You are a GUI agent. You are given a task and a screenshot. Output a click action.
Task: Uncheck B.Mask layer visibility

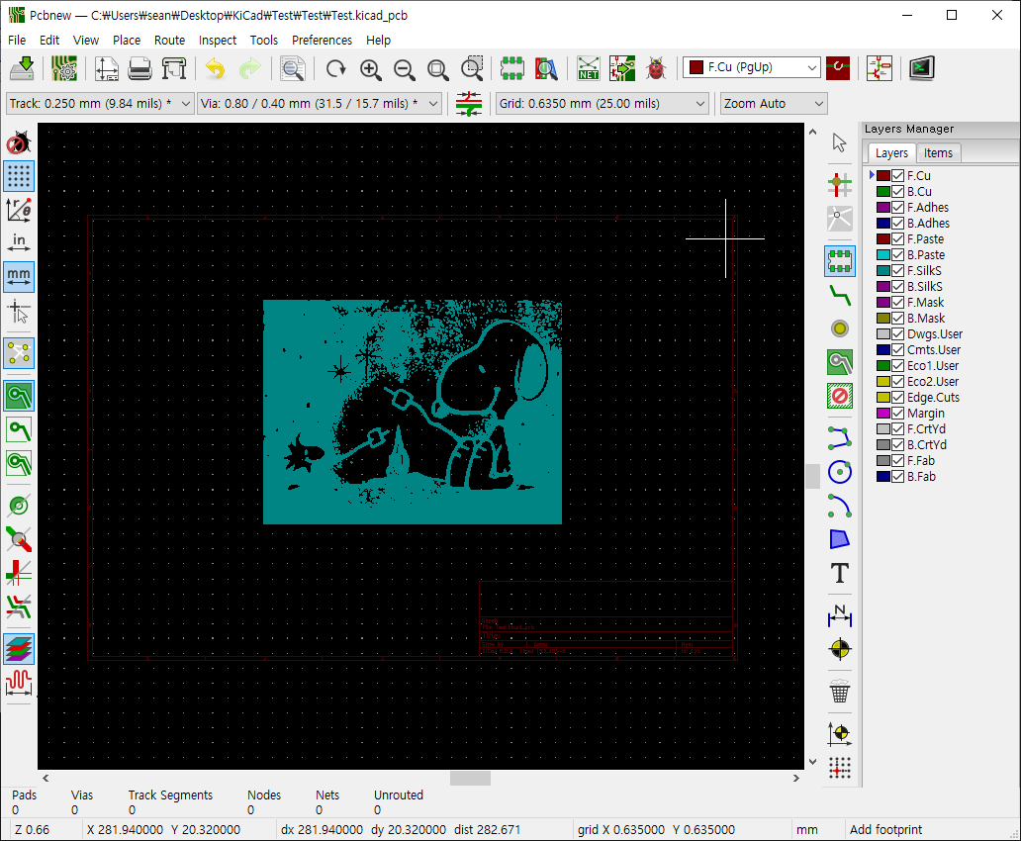point(898,318)
